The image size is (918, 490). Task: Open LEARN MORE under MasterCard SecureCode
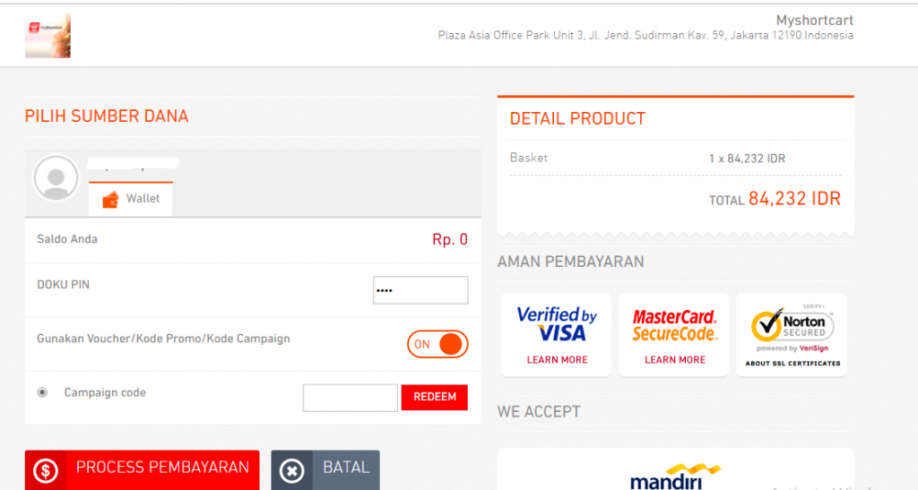point(674,360)
